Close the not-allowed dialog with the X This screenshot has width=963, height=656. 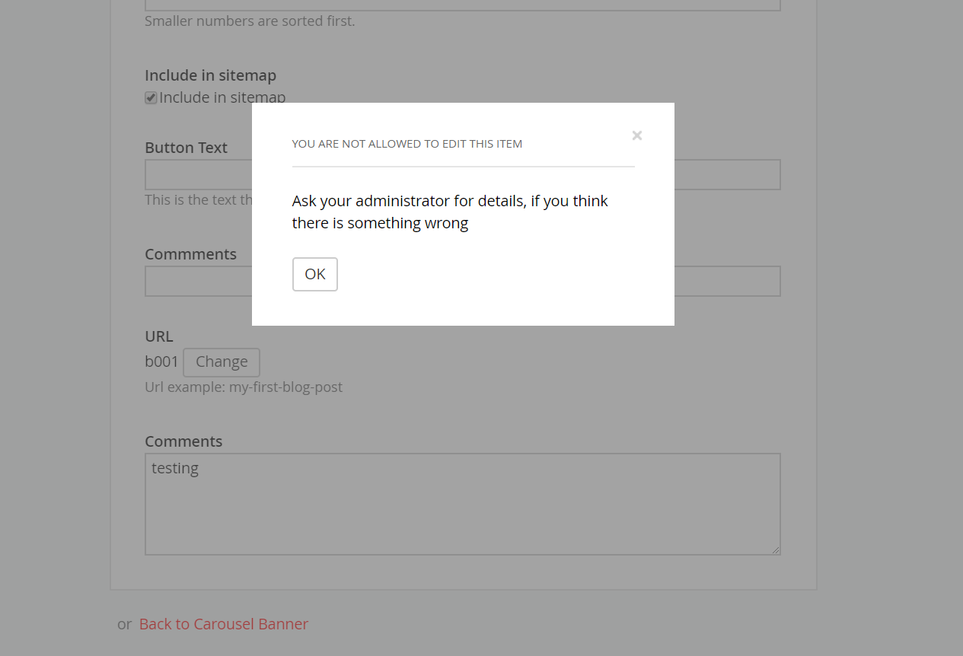point(637,135)
